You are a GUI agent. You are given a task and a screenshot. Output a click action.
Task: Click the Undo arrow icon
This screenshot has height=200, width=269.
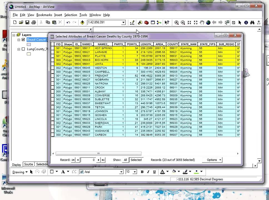[x=68, y=22]
